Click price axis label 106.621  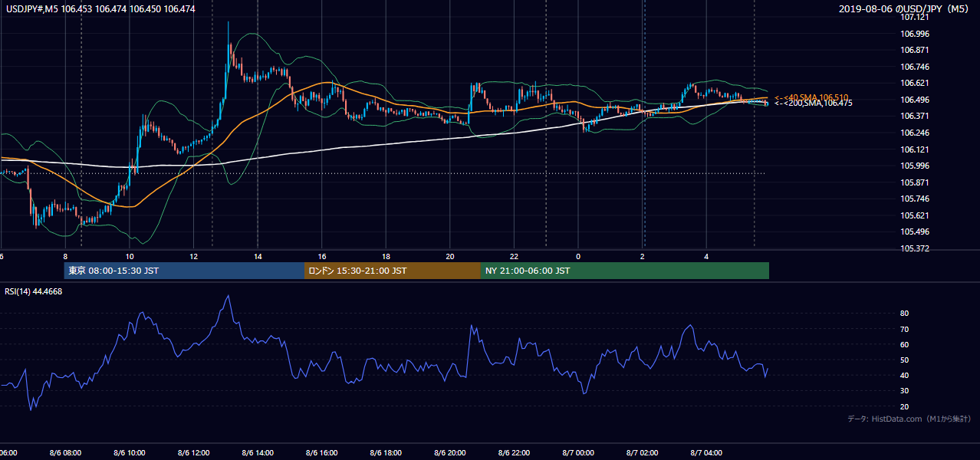[916, 83]
